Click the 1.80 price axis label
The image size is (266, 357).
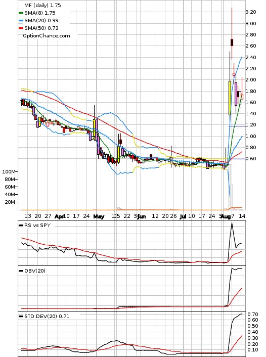(x=251, y=92)
